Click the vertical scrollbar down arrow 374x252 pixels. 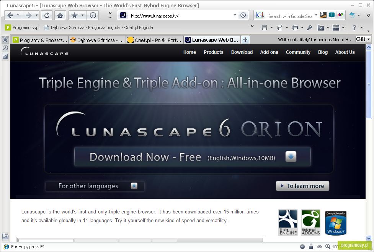click(369, 238)
